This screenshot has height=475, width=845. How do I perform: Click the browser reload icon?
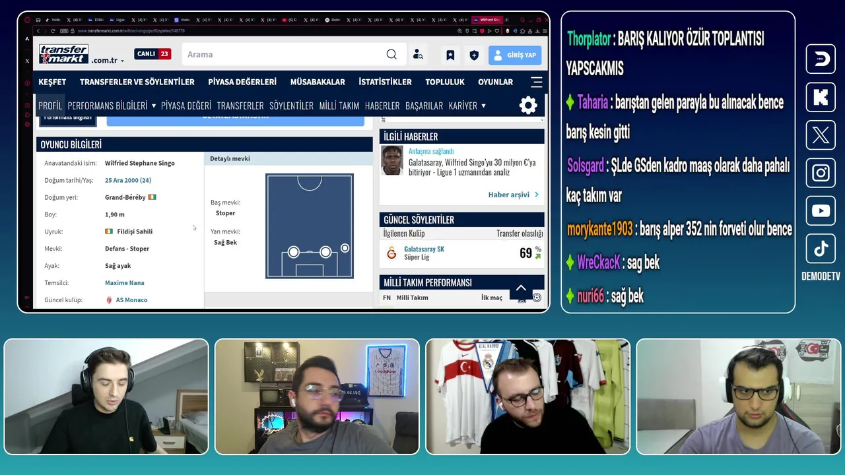53,30
